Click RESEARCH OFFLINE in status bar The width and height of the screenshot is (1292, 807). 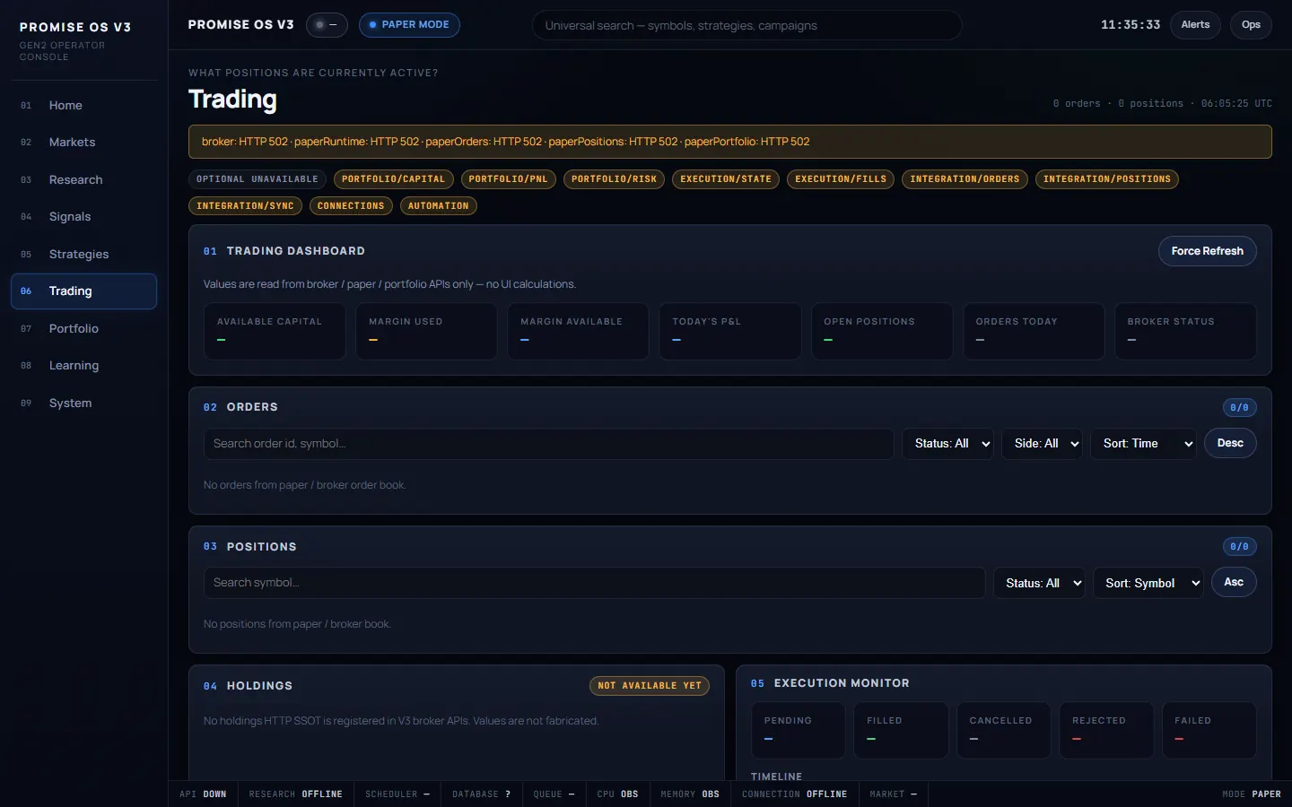tap(295, 794)
